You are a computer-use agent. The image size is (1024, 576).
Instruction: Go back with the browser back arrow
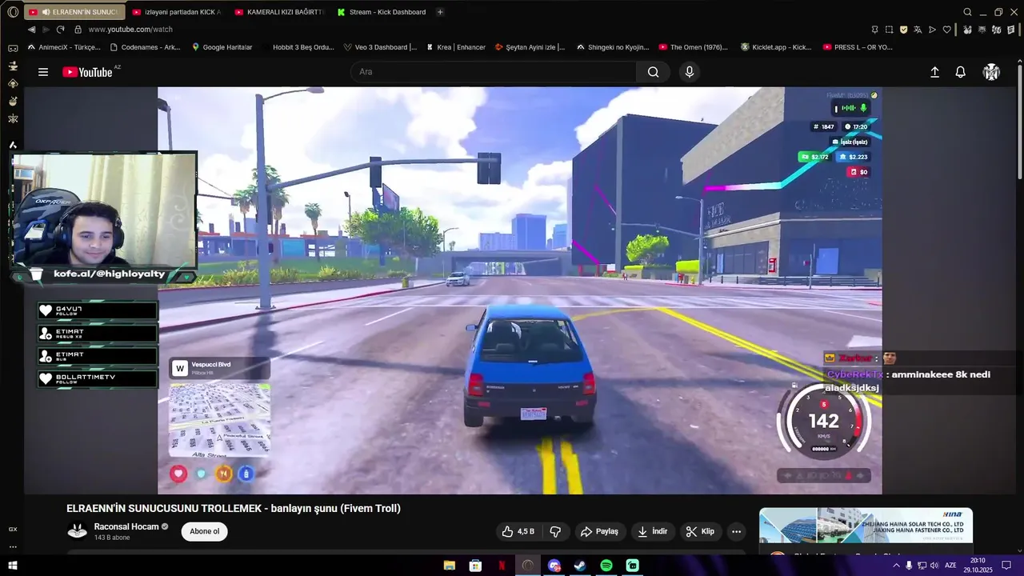[x=31, y=30]
